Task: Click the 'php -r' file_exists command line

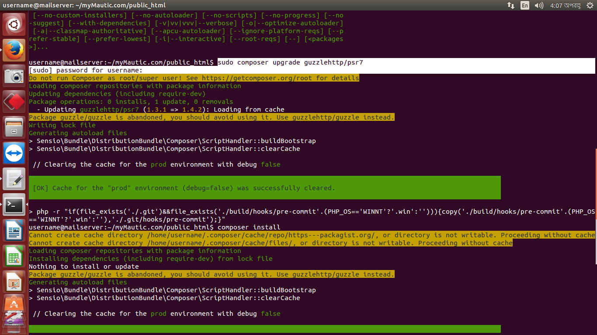Action: pyautogui.click(x=312, y=215)
